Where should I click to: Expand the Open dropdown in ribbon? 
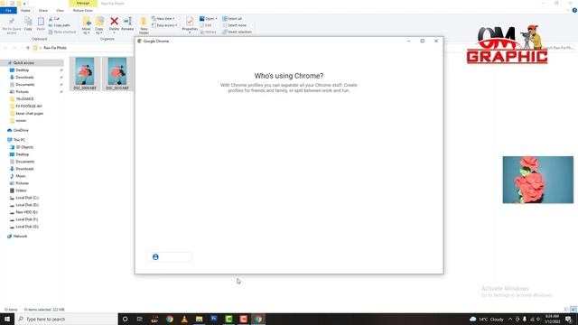209,18
